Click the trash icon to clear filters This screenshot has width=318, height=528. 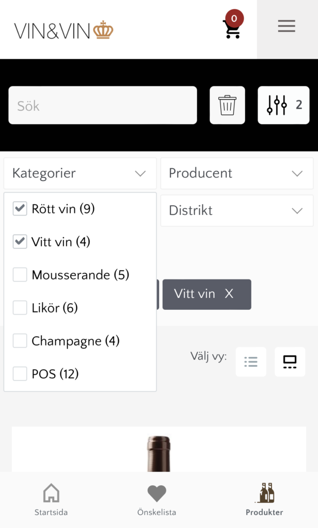(x=227, y=106)
